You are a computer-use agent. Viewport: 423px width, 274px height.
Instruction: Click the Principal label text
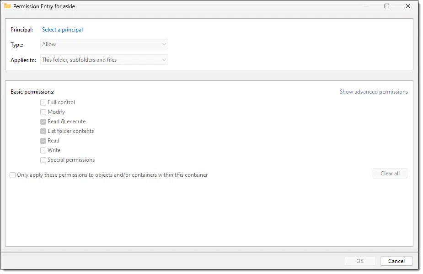(21, 30)
